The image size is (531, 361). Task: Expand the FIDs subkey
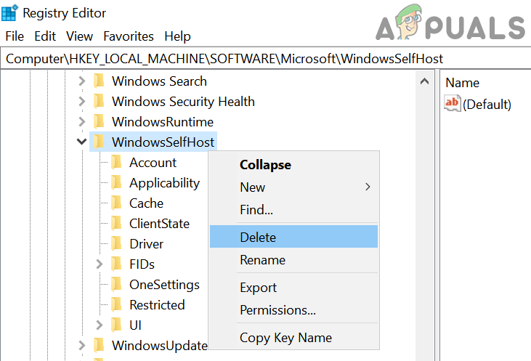(100, 264)
